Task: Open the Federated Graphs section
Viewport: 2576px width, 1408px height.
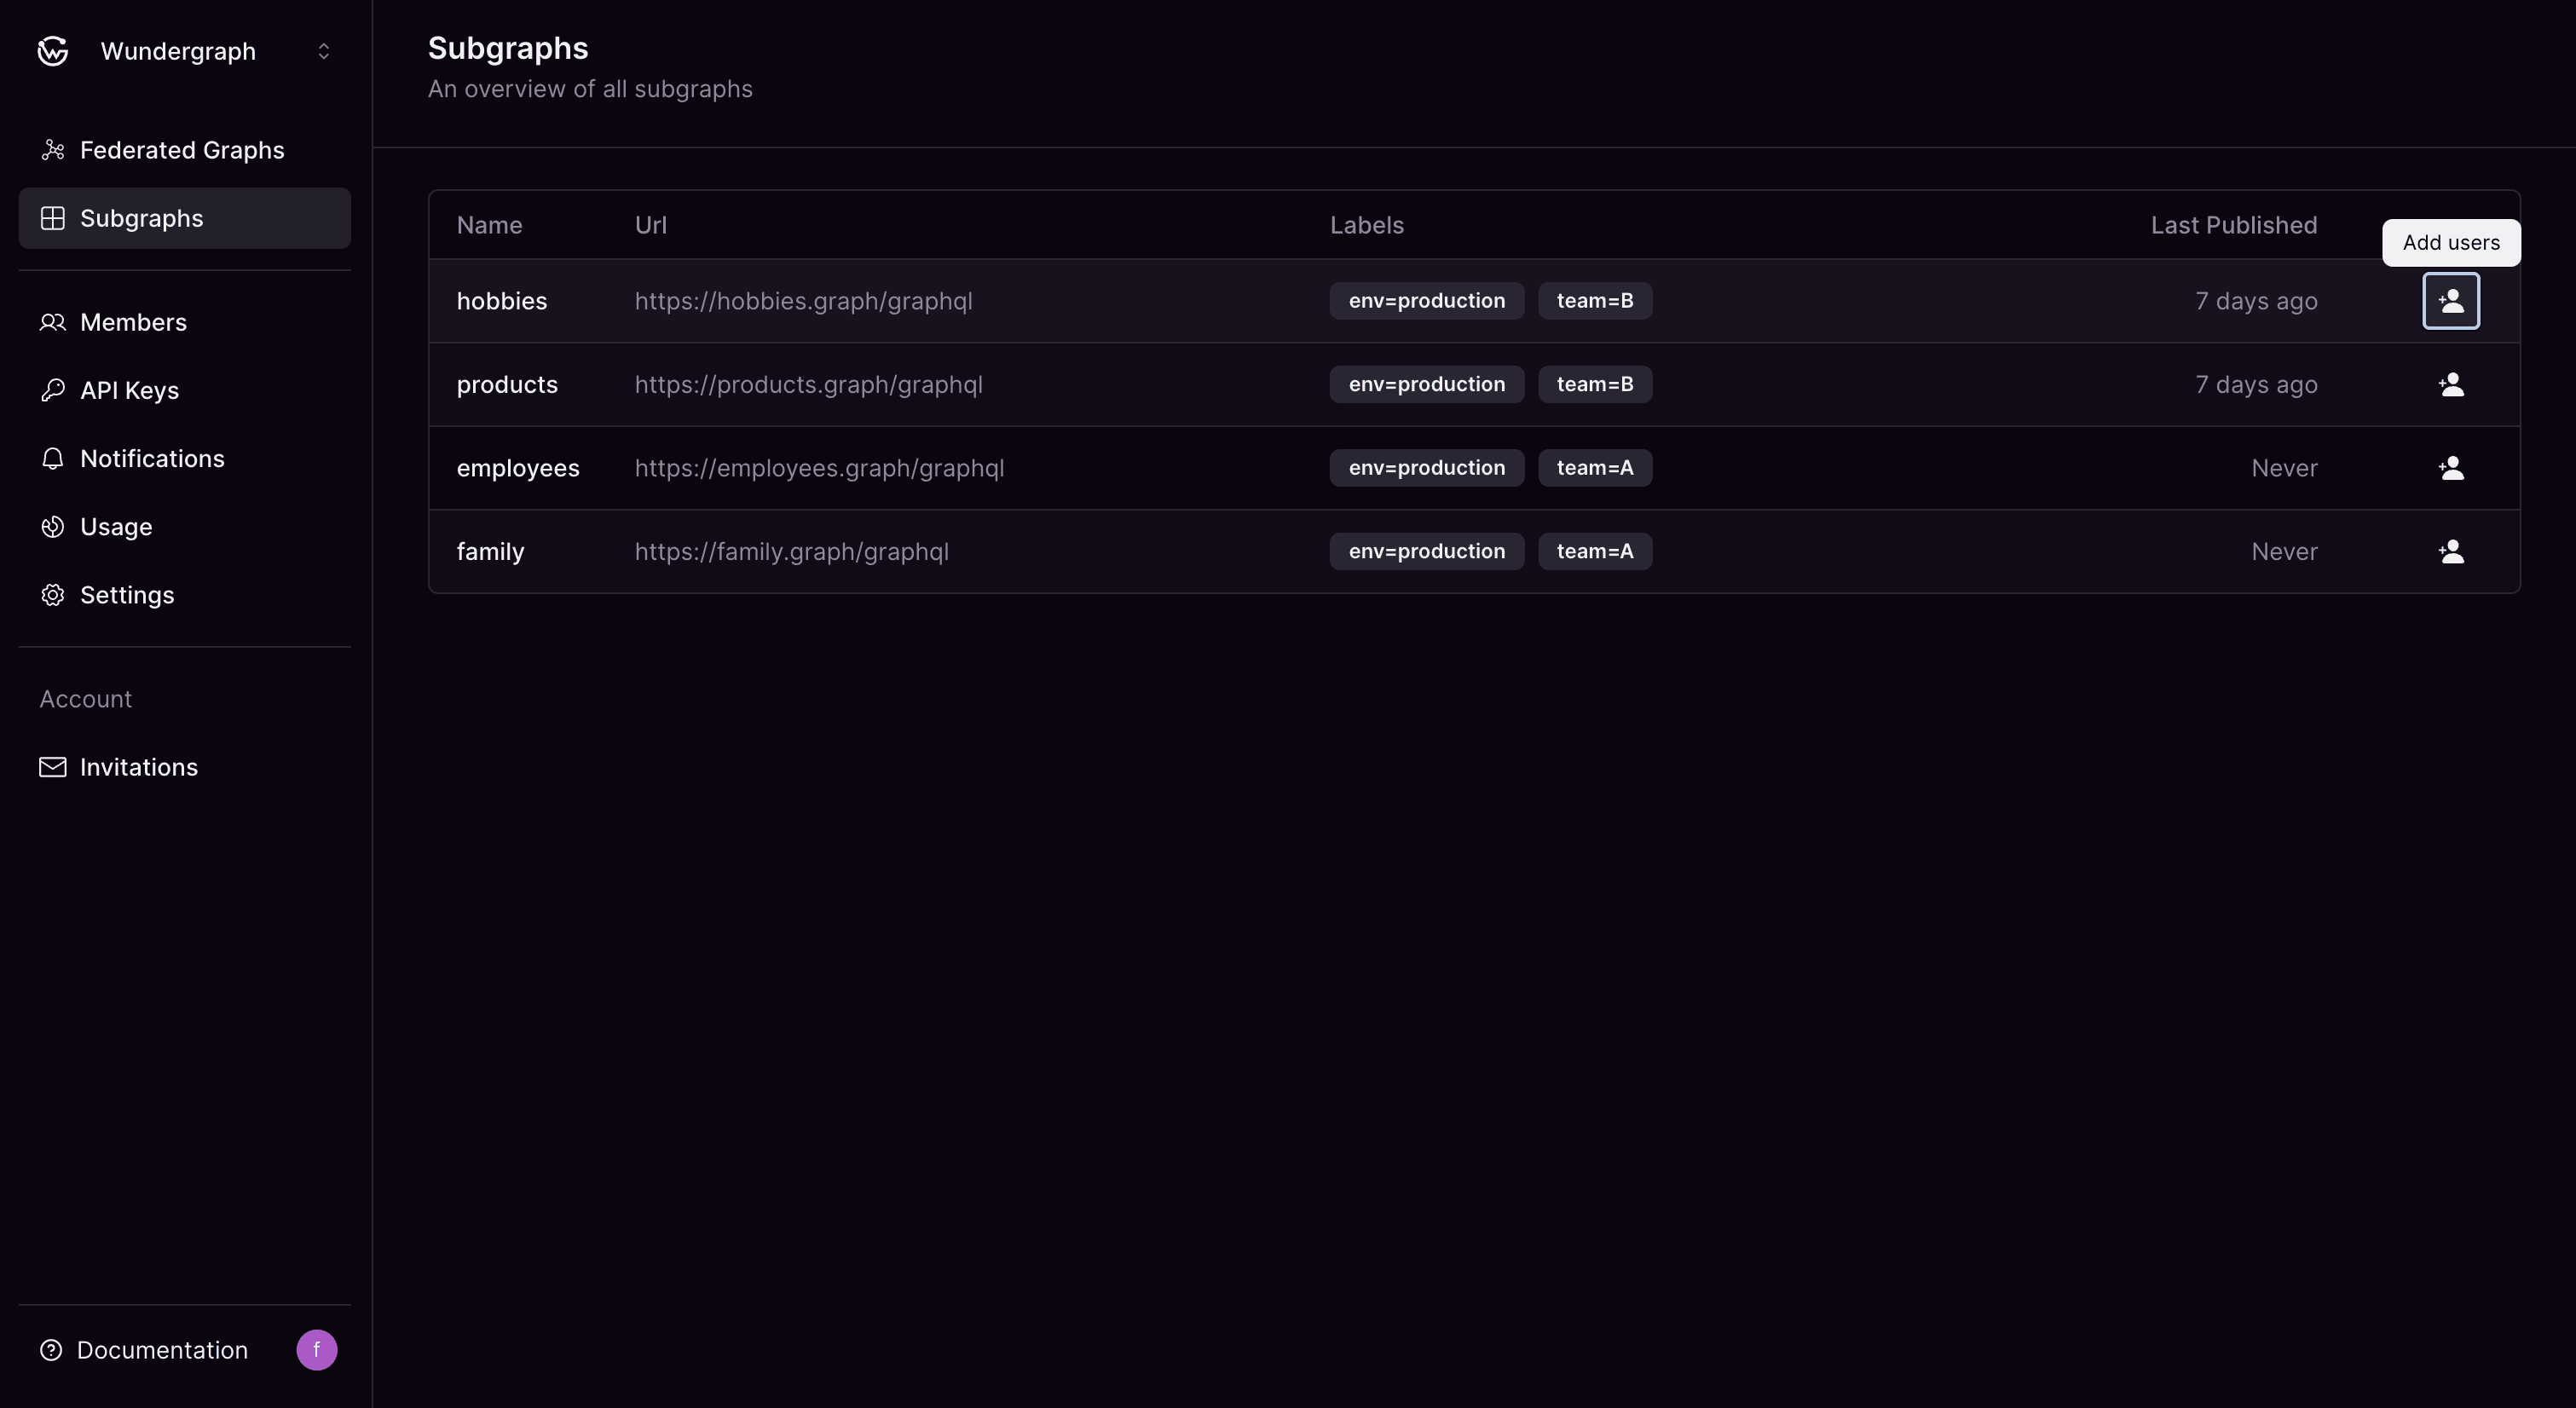Action: click(182, 150)
